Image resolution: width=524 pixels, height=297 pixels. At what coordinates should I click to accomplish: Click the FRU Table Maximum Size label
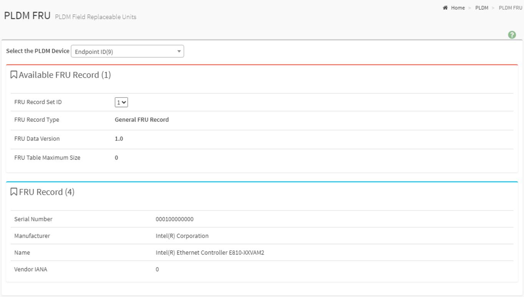tap(47, 158)
